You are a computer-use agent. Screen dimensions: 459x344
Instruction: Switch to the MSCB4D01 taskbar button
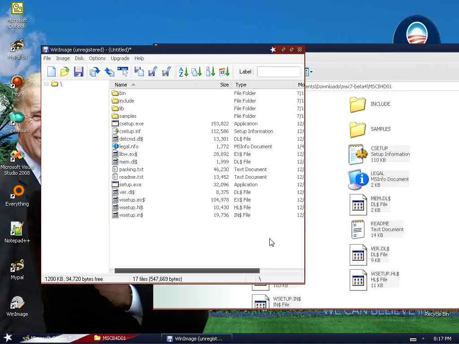click(x=110, y=338)
